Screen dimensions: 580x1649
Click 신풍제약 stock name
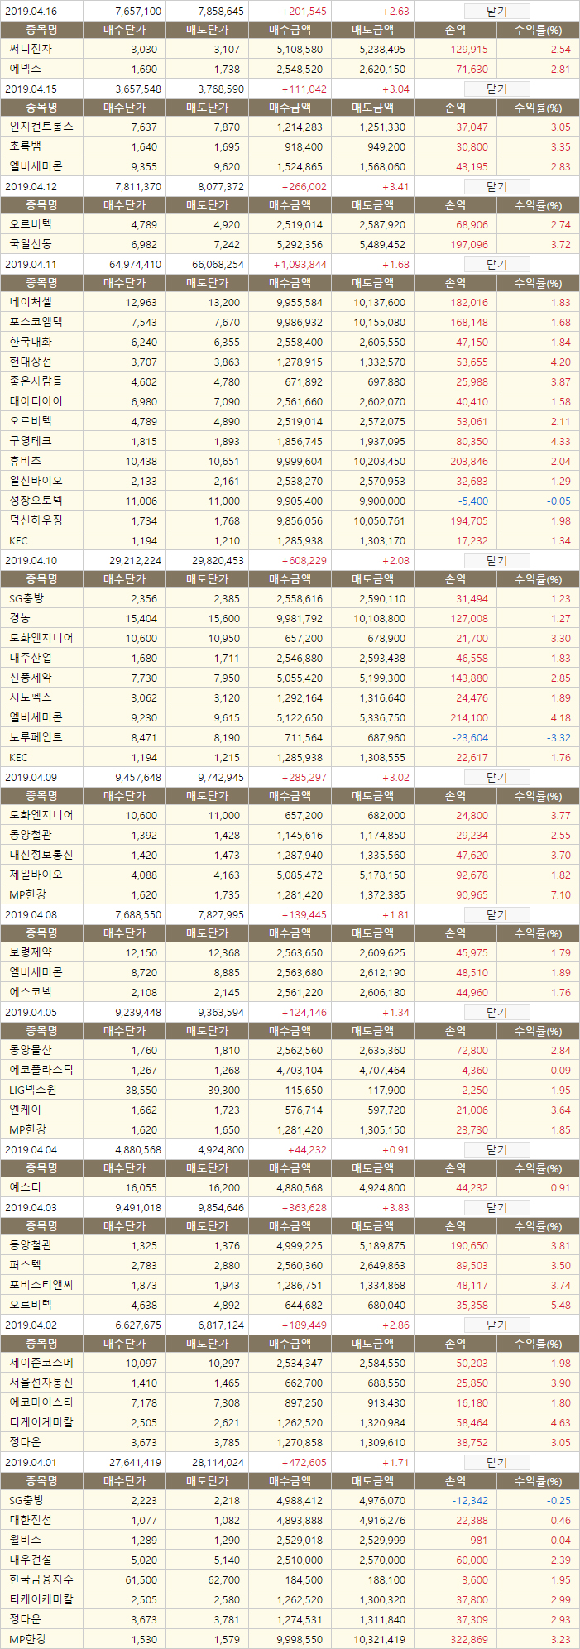click(x=31, y=678)
